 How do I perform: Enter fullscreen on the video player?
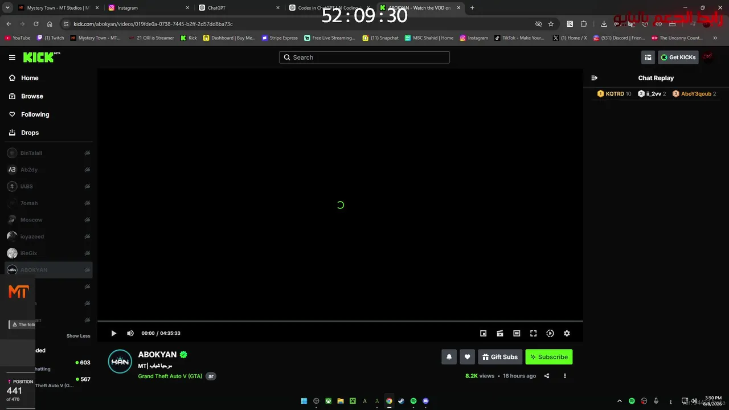pos(533,333)
